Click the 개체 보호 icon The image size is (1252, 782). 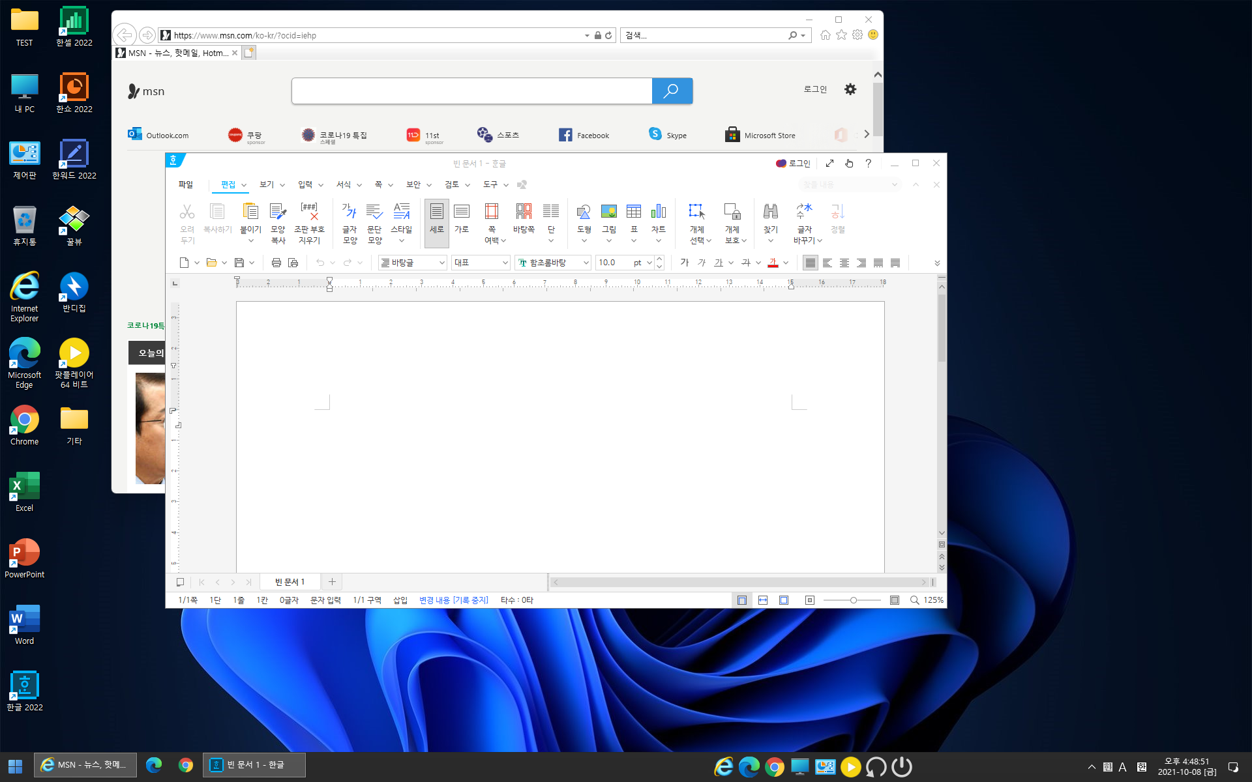(732, 211)
